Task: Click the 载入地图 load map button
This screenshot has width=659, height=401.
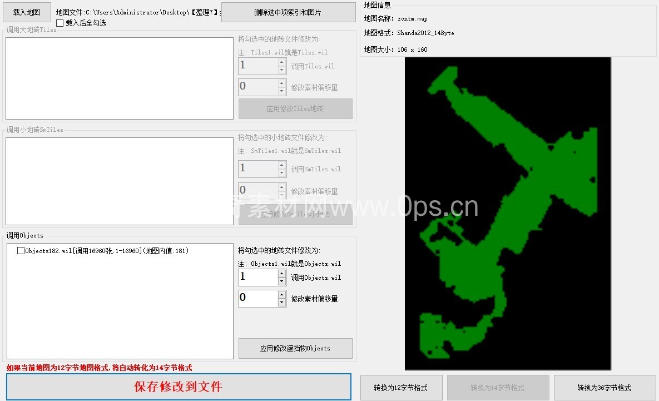Action: tap(27, 12)
